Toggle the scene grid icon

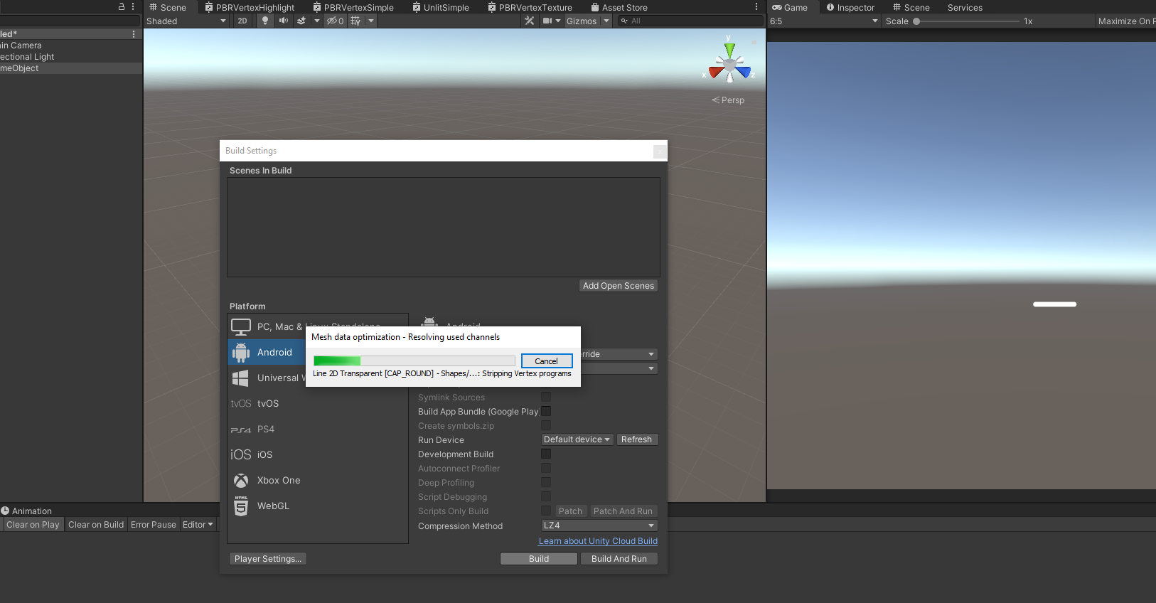[x=355, y=21]
